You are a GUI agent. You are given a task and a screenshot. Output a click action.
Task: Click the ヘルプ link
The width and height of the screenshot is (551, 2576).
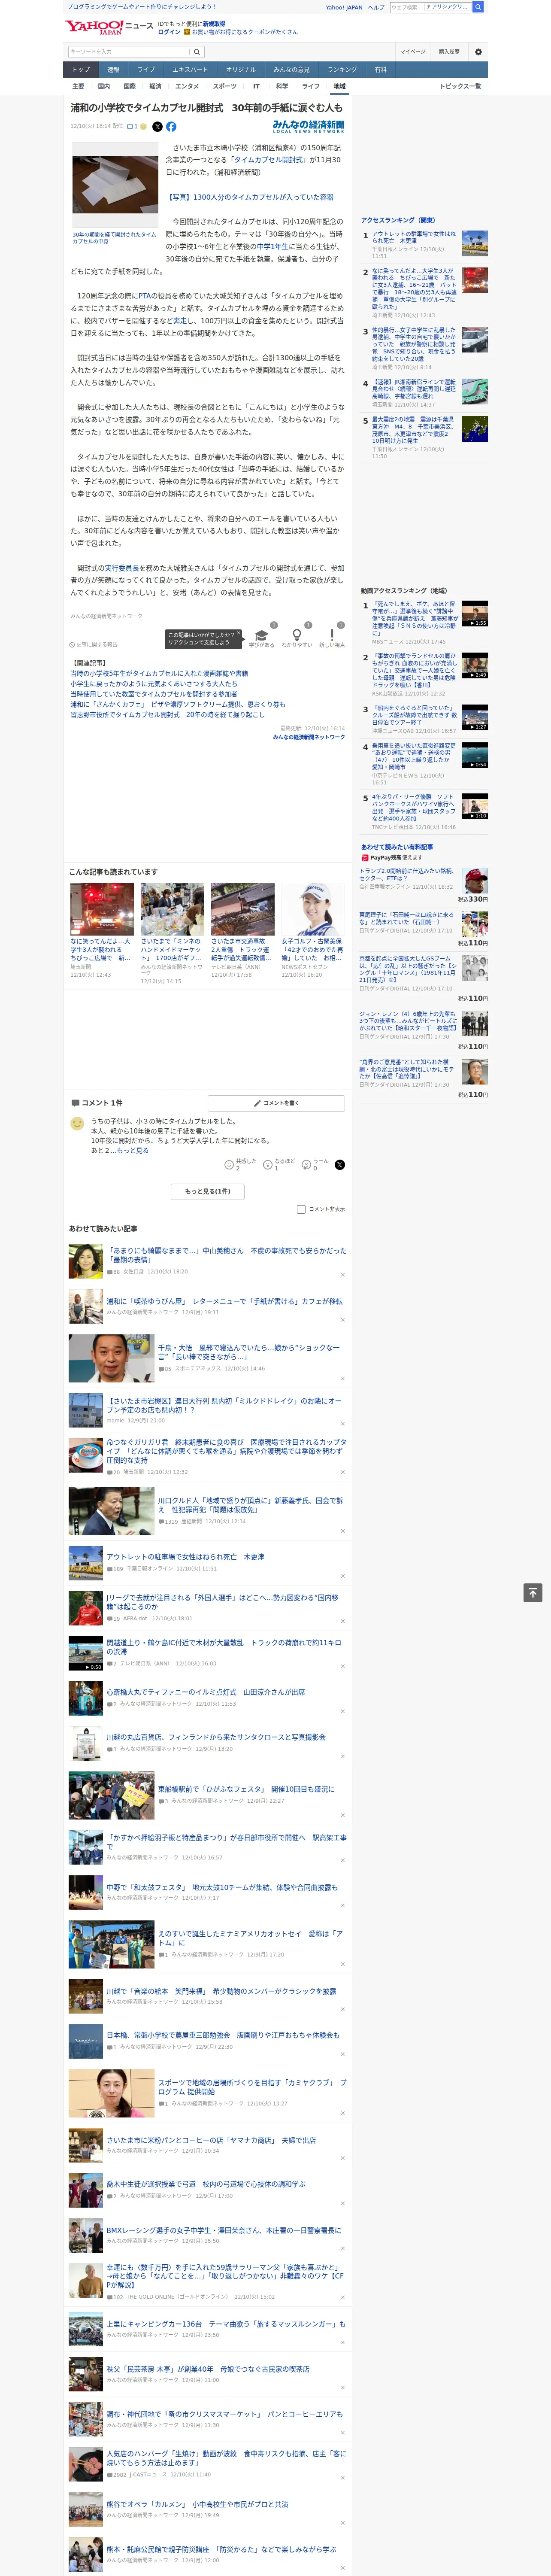point(376,7)
